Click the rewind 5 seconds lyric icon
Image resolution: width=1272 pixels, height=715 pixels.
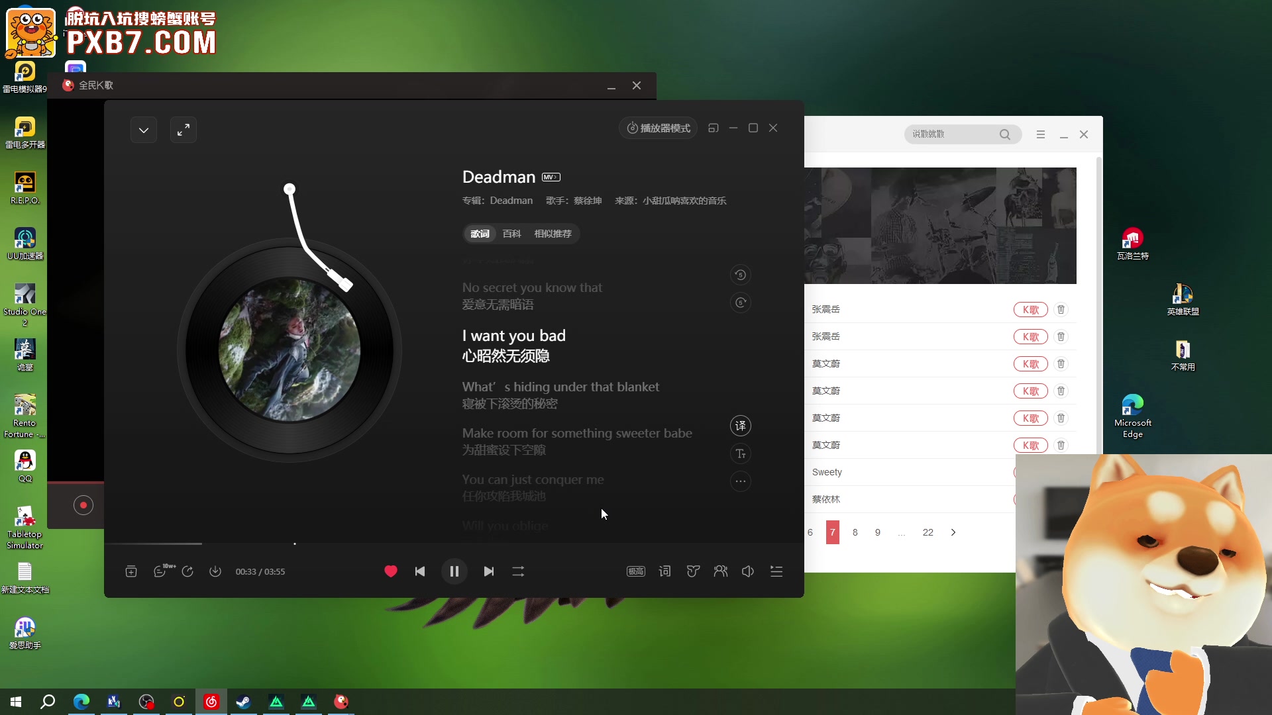click(x=741, y=275)
